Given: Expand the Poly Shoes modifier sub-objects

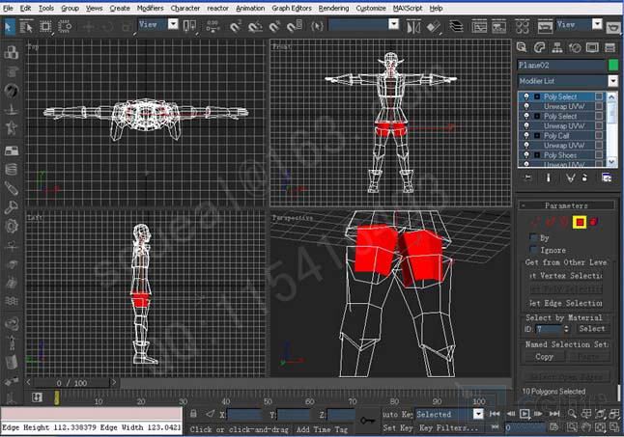Looking at the screenshot, I should (537, 155).
